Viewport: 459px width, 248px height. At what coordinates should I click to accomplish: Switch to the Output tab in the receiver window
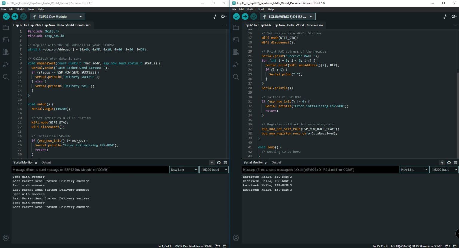(x=276, y=162)
